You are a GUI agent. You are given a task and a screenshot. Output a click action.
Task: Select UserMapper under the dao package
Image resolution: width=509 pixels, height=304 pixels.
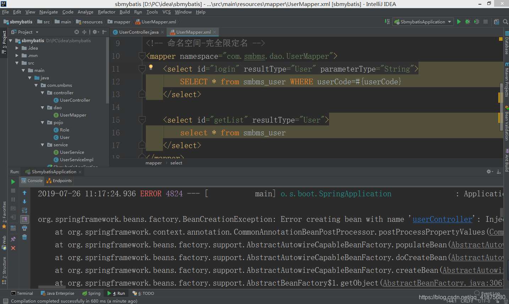73,115
